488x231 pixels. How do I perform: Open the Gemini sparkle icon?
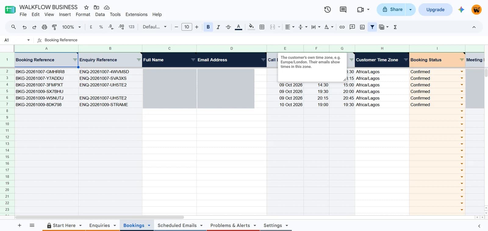[x=461, y=9]
